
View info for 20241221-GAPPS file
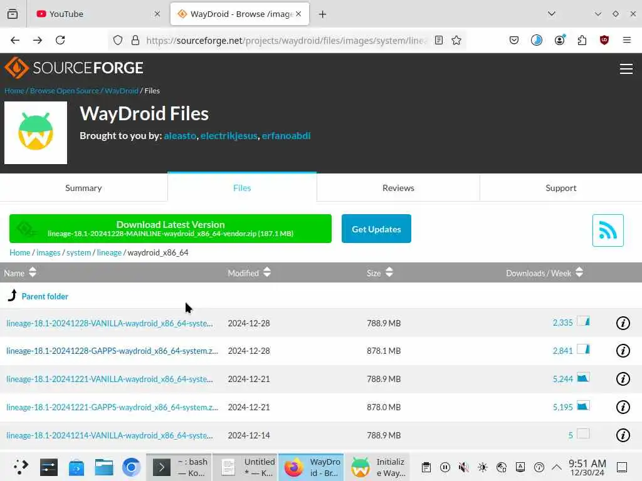point(623,407)
